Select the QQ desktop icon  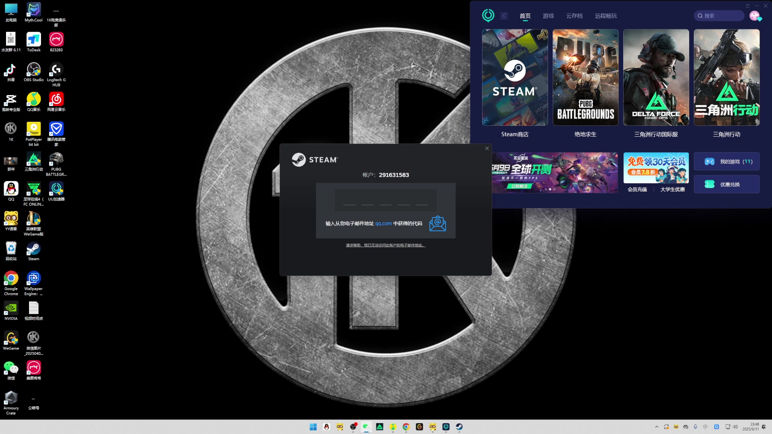[11, 191]
